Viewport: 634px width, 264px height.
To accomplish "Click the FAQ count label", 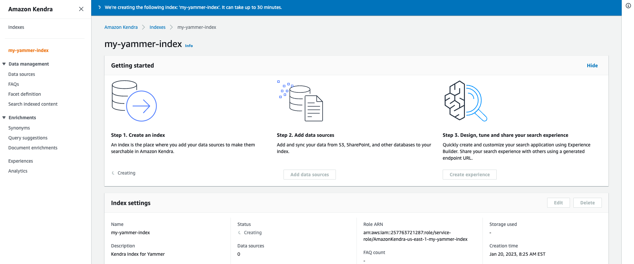I will pos(374,252).
